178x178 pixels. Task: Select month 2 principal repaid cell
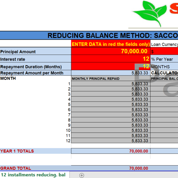(x=111, y=89)
